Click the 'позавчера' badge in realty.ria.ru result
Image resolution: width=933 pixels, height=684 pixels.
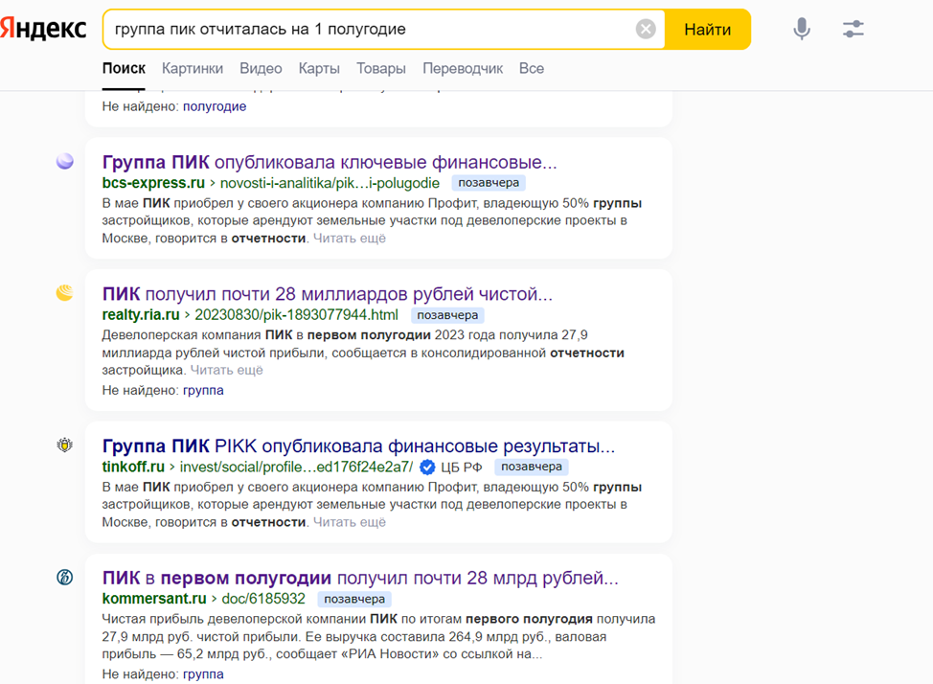point(447,315)
